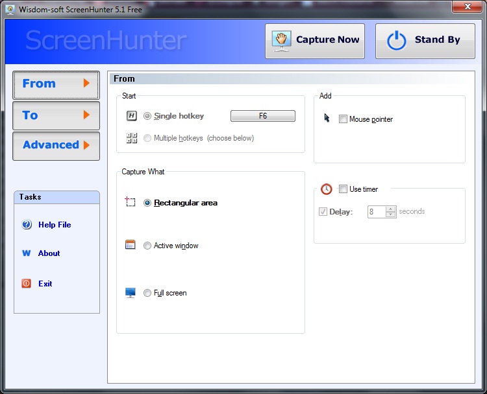Toggle the Delay checkbox

coord(323,212)
